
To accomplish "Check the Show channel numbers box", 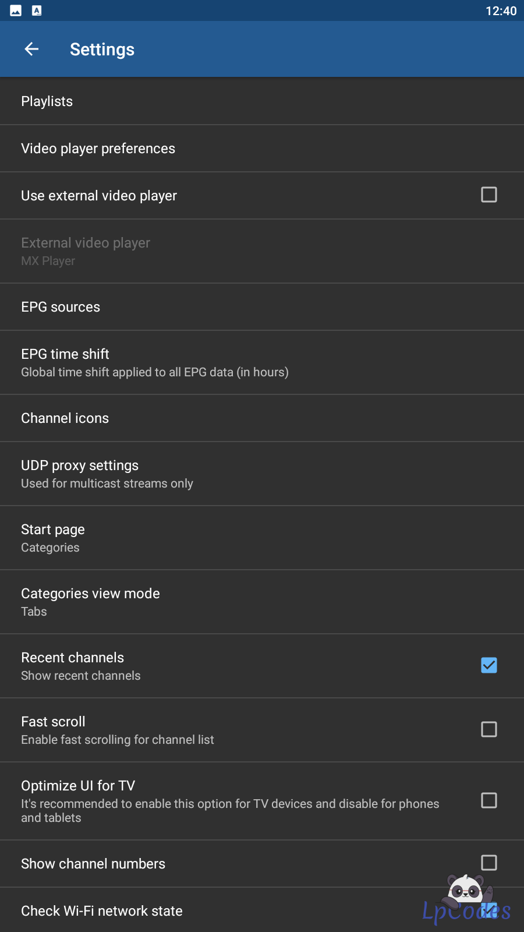I will coord(488,863).
